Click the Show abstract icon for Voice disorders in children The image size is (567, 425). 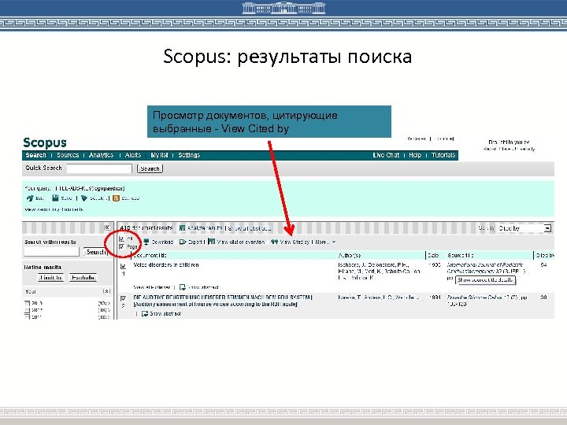click(x=183, y=287)
